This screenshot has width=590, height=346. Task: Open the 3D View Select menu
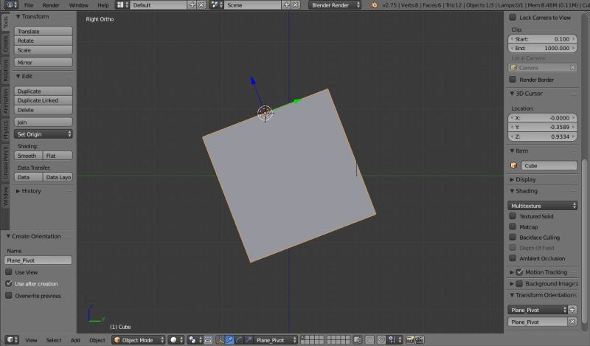click(x=53, y=340)
